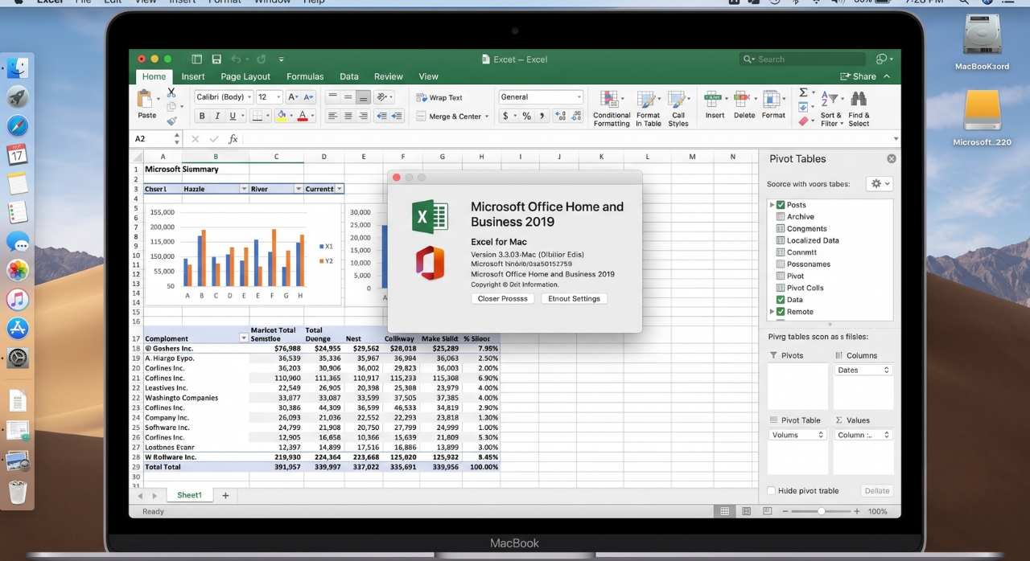Select the Sheet1 sheet tab
This screenshot has width=1030, height=561.
coord(190,495)
